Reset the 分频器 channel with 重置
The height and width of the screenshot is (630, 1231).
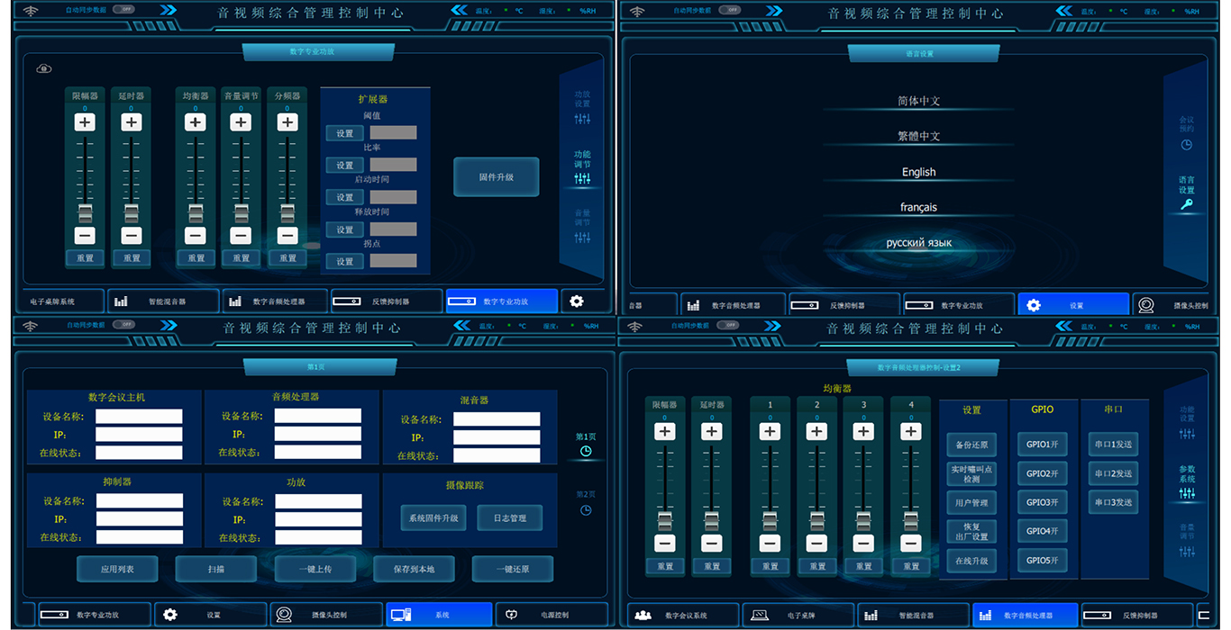pyautogui.click(x=287, y=258)
